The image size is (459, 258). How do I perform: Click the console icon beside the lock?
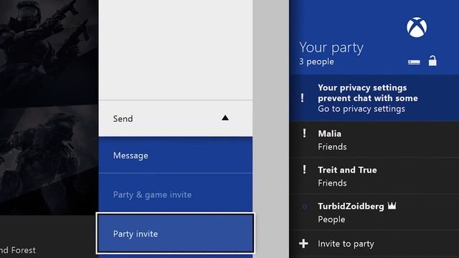[414, 62]
